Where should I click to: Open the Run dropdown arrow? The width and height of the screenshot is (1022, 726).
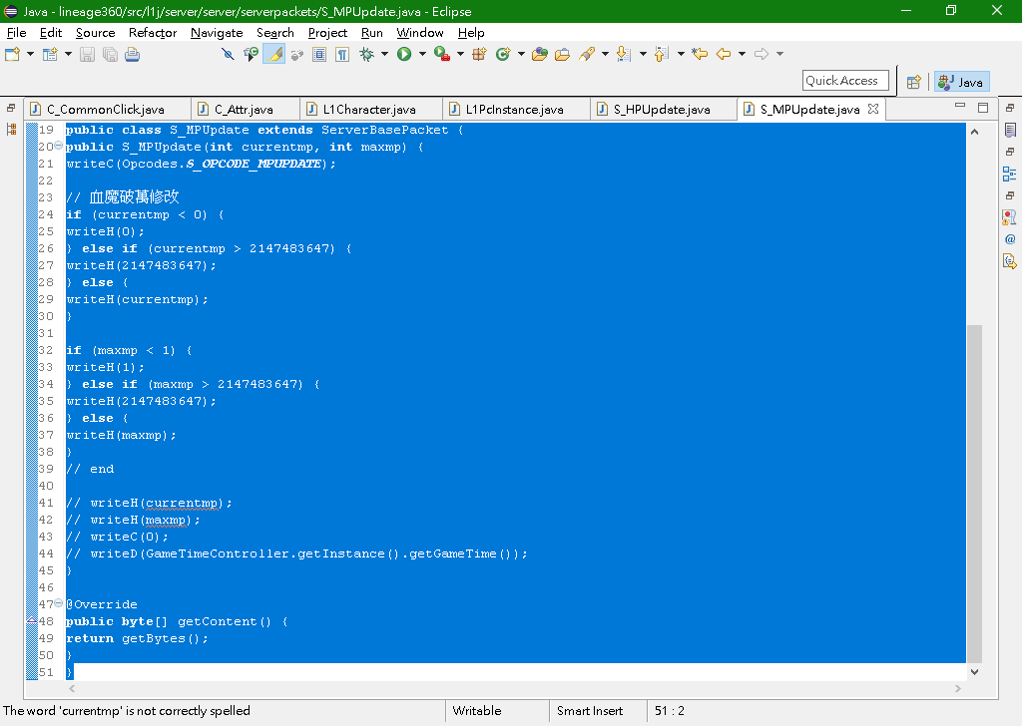coord(422,54)
